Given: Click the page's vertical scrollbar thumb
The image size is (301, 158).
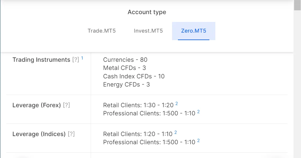Looking at the screenshot, I should (x=297, y=5).
